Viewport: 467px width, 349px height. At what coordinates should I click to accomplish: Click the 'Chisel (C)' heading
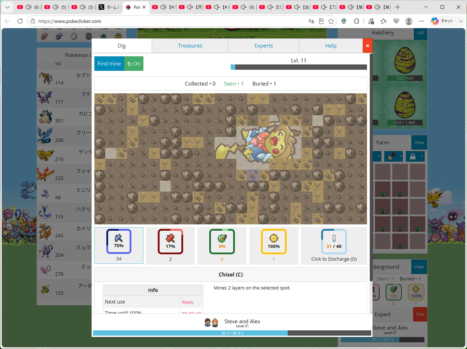tap(231, 275)
